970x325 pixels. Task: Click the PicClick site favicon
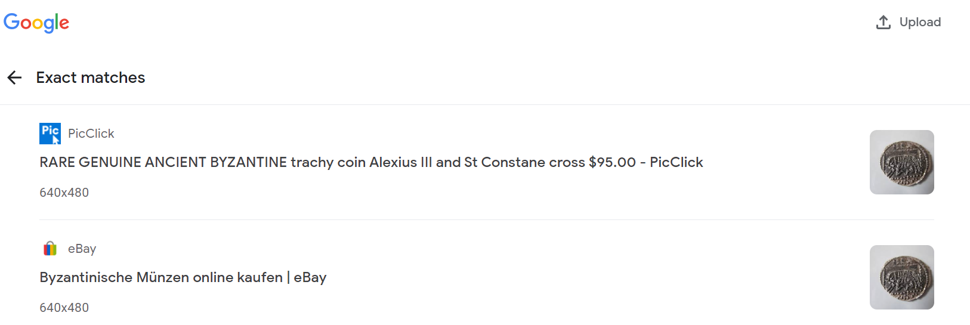coord(50,134)
